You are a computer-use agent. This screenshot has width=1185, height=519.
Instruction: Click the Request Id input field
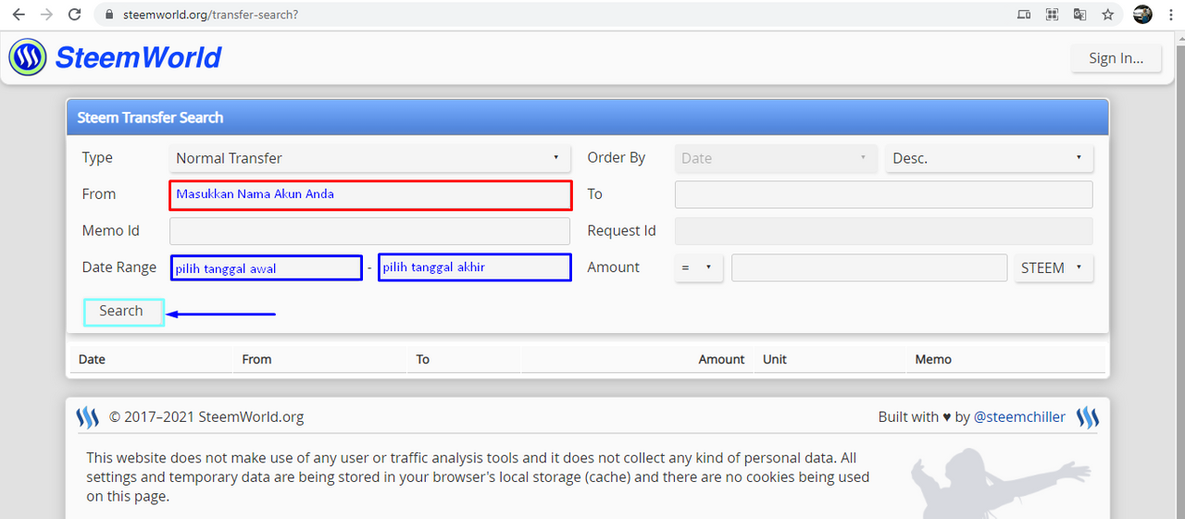tap(884, 231)
